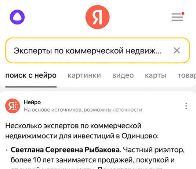Clear the search query with X
This screenshot has width=196, height=169.
coord(177,50)
